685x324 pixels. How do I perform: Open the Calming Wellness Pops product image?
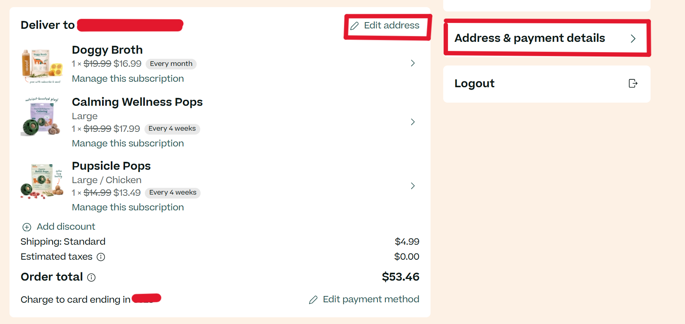click(x=41, y=116)
